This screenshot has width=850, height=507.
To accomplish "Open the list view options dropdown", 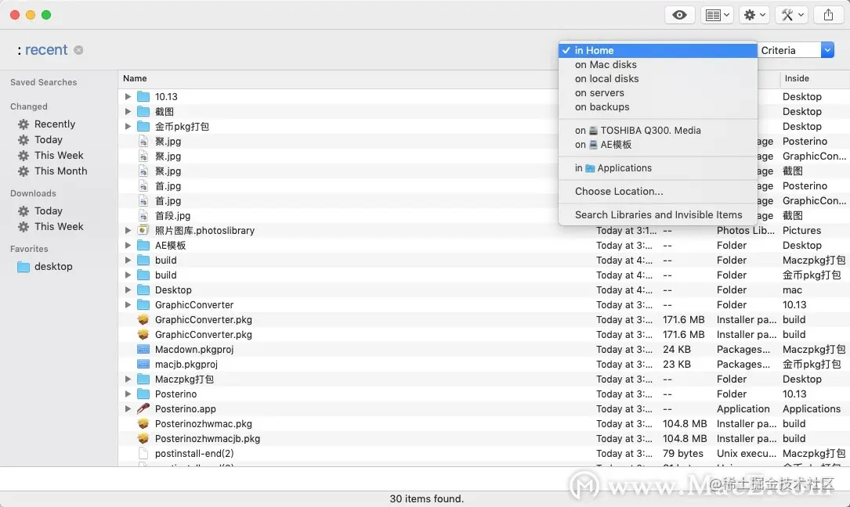I will (718, 15).
